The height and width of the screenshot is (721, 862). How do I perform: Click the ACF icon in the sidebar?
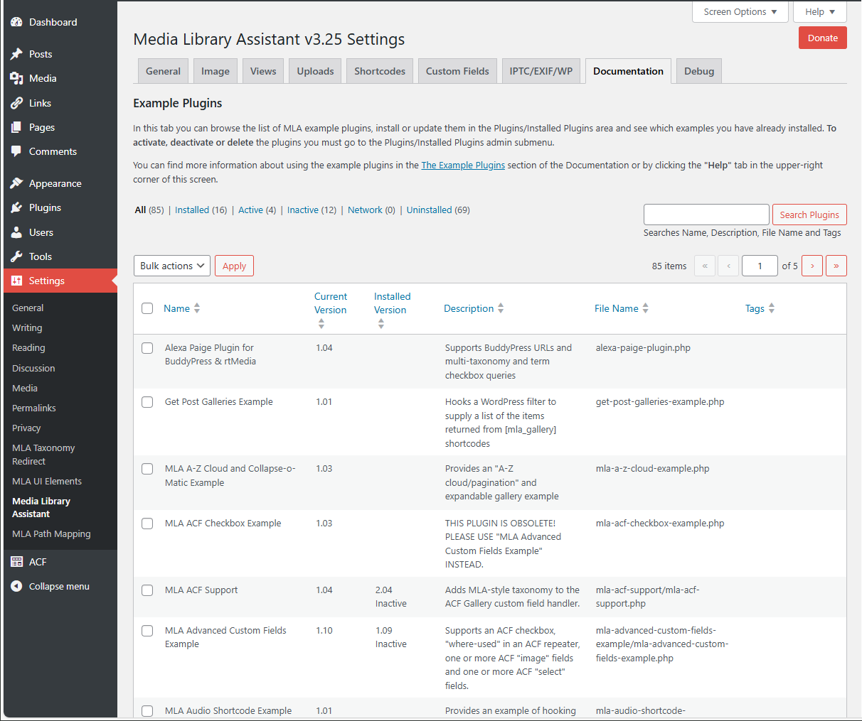coord(17,561)
